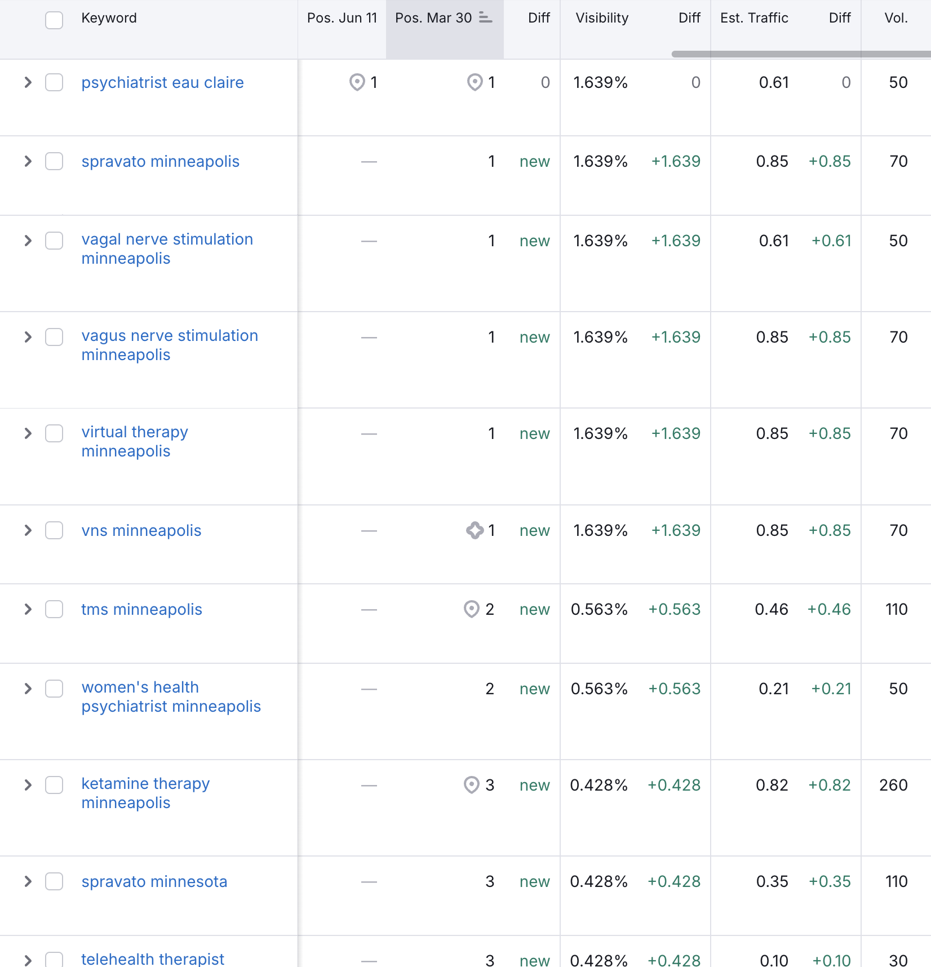Click local pack icon in psychiatrist eau claire Mar 30
Viewport: 931px width, 967px height.
[475, 82]
